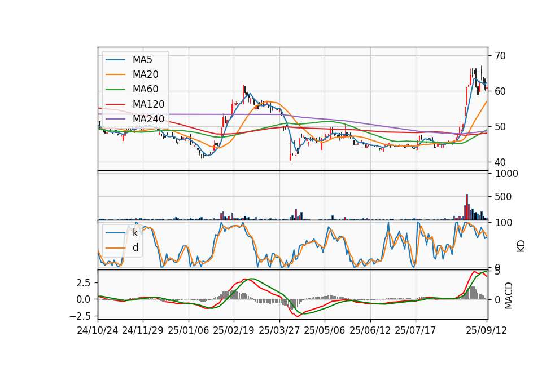Image resolution: width=542 pixels, height=389 pixels.
Task: Click the tallest volume bar near 500
Action: tap(467, 207)
